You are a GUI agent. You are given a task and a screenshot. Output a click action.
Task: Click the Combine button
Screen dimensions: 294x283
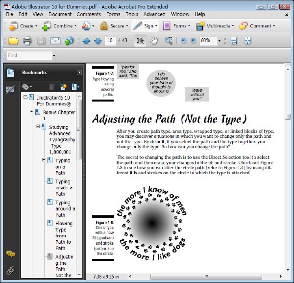pyautogui.click(x=59, y=26)
